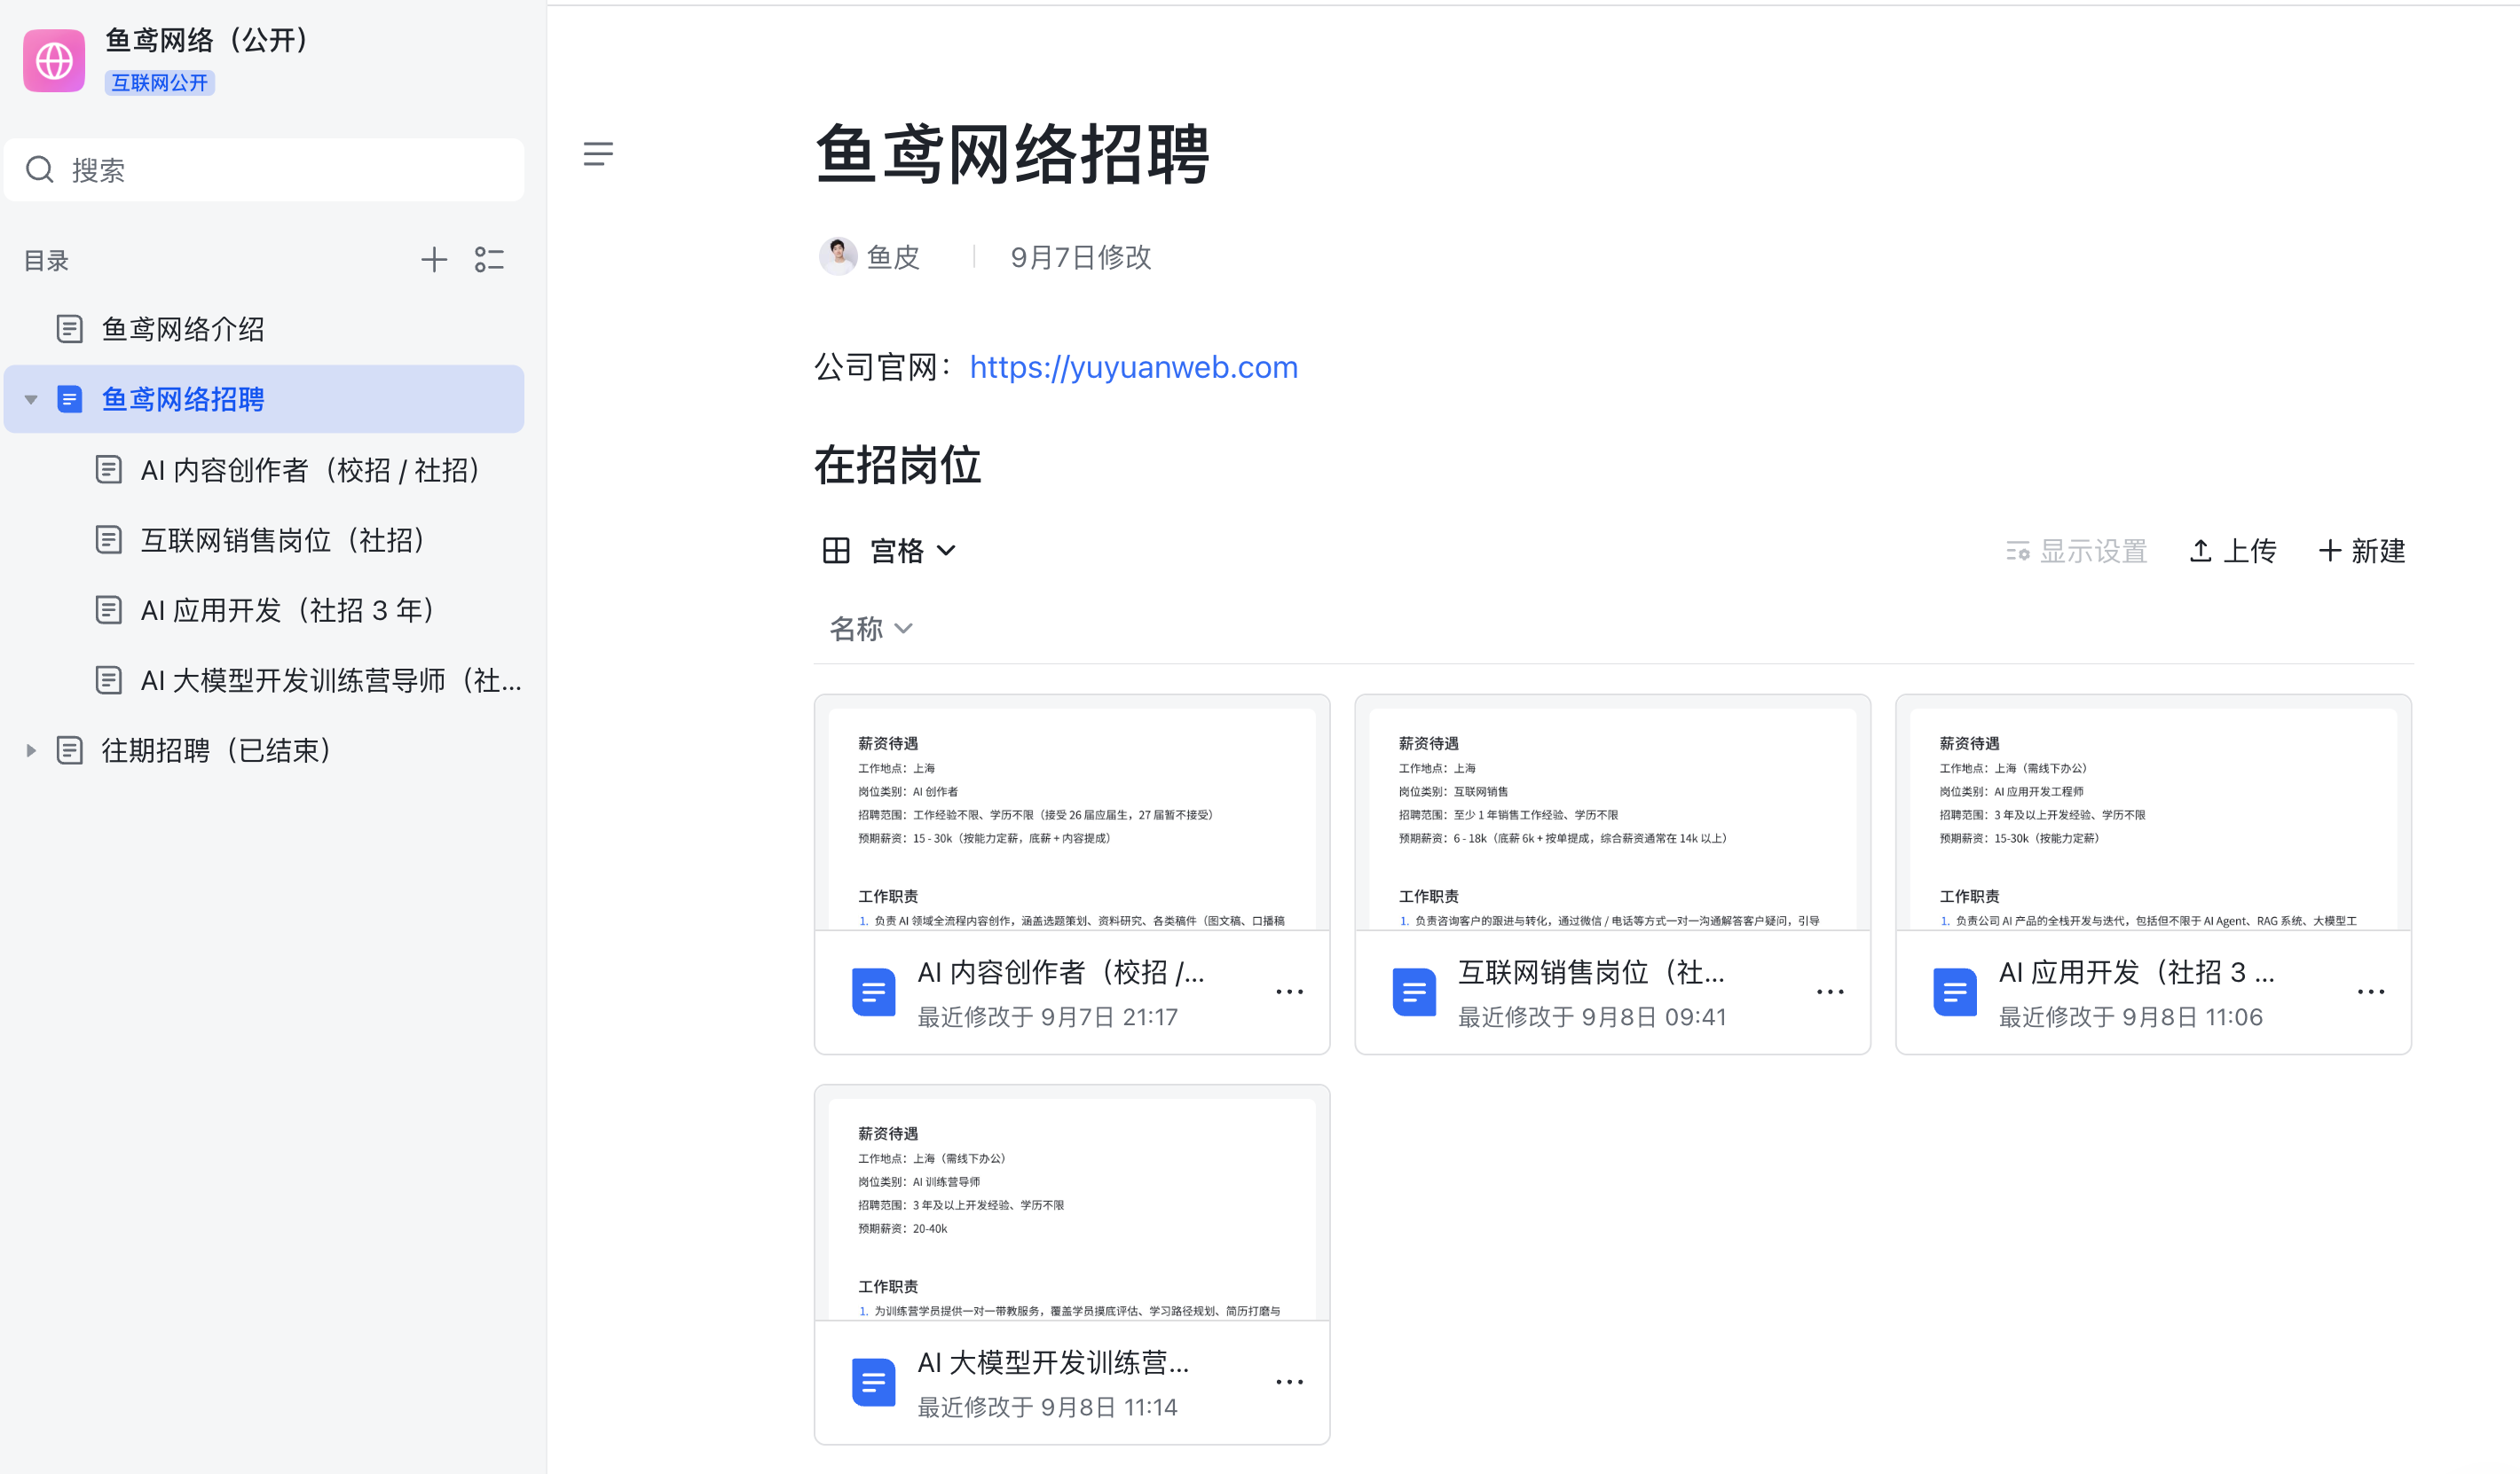Screen dimensions: 2520x1474
Task: Click the 新建 button
Action: point(2362,551)
